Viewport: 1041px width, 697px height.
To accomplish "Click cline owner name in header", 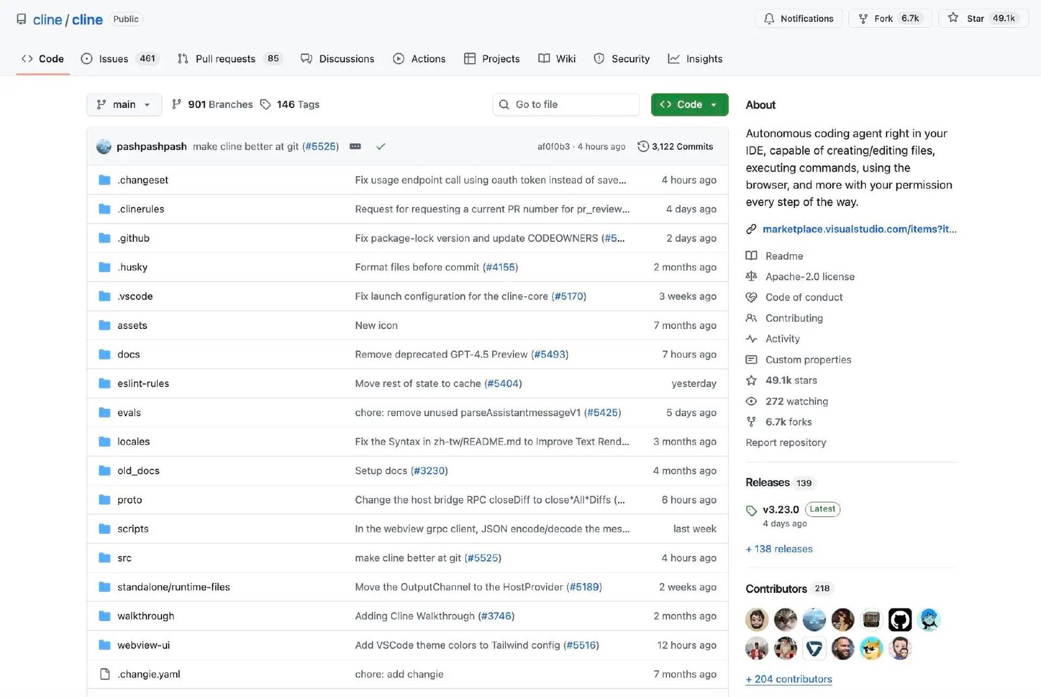I will pos(47,20).
